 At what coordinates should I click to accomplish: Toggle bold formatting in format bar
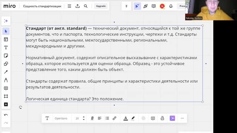pos(92,118)
